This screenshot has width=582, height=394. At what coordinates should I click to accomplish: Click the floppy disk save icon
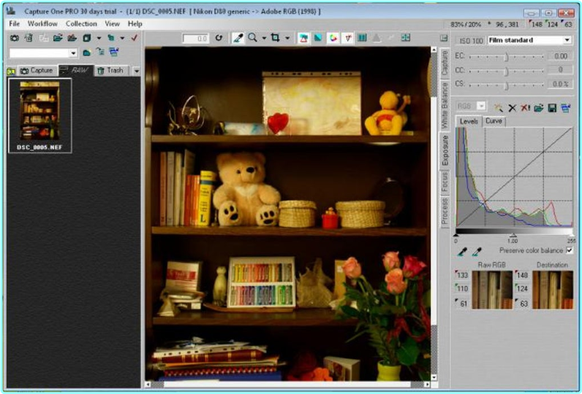point(552,108)
